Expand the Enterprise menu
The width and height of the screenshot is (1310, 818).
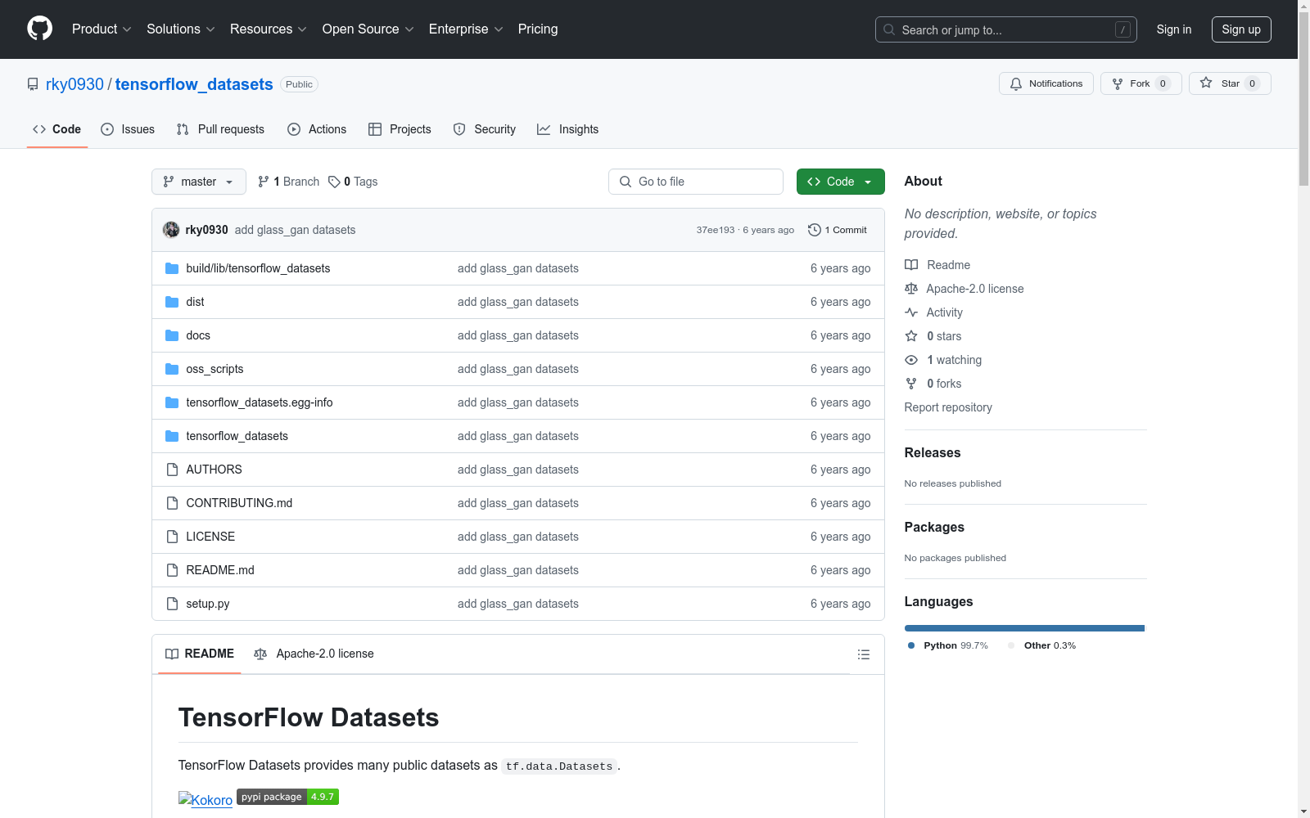coord(466,29)
